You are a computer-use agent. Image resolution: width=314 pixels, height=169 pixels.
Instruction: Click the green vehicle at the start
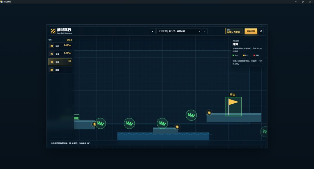(76, 117)
